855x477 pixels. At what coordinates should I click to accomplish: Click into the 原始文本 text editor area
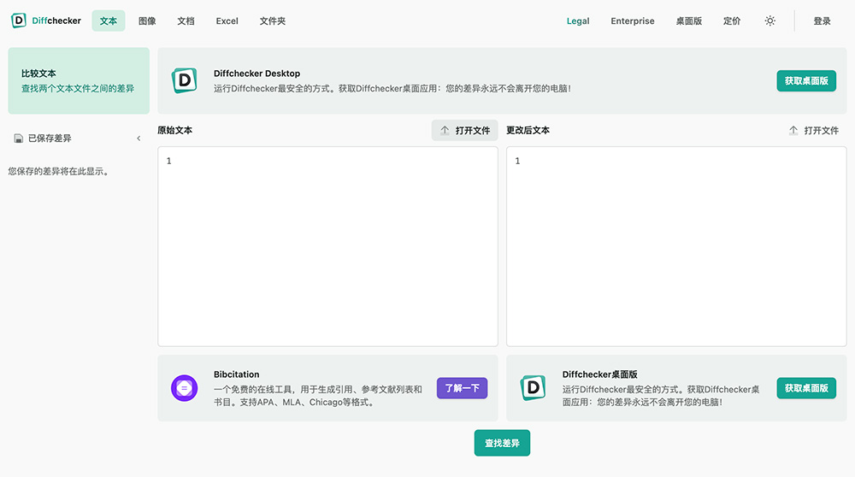click(327, 246)
